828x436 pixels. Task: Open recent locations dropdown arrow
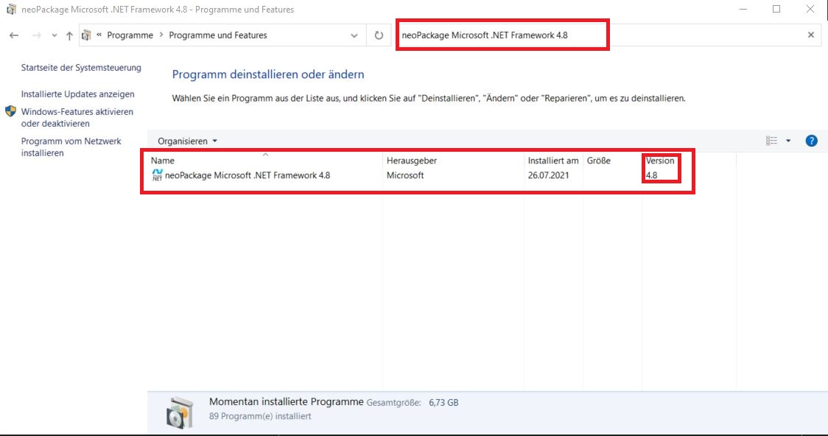tap(54, 35)
